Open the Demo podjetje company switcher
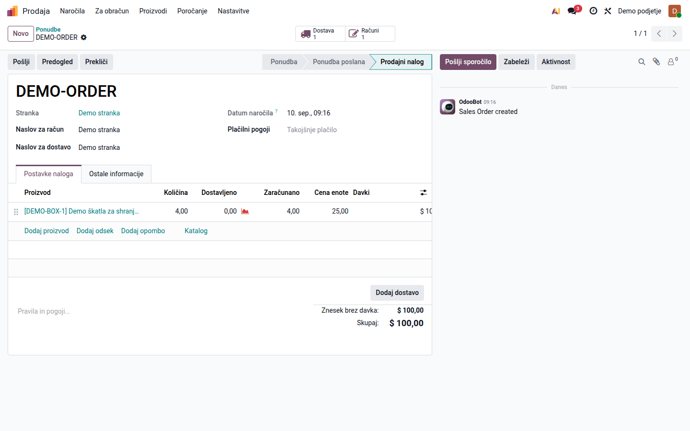690x431 pixels. tap(640, 11)
